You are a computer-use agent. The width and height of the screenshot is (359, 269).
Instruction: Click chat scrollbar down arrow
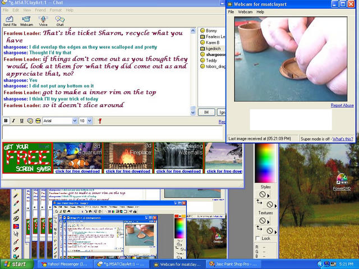click(x=193, y=112)
